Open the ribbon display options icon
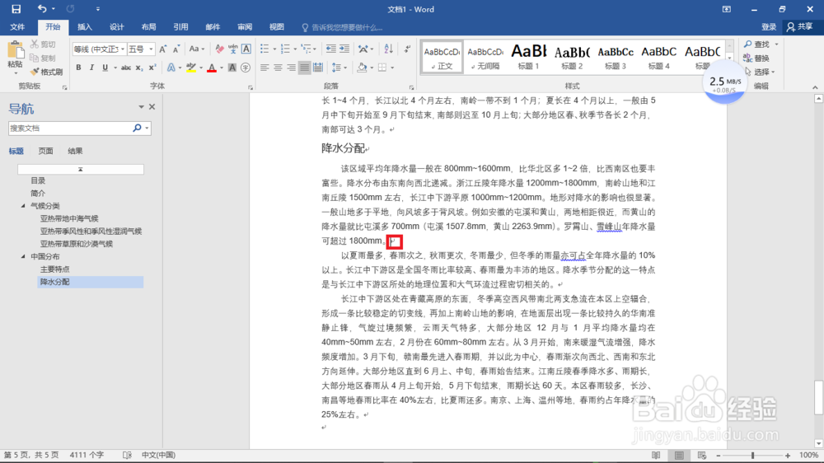 coord(726,9)
